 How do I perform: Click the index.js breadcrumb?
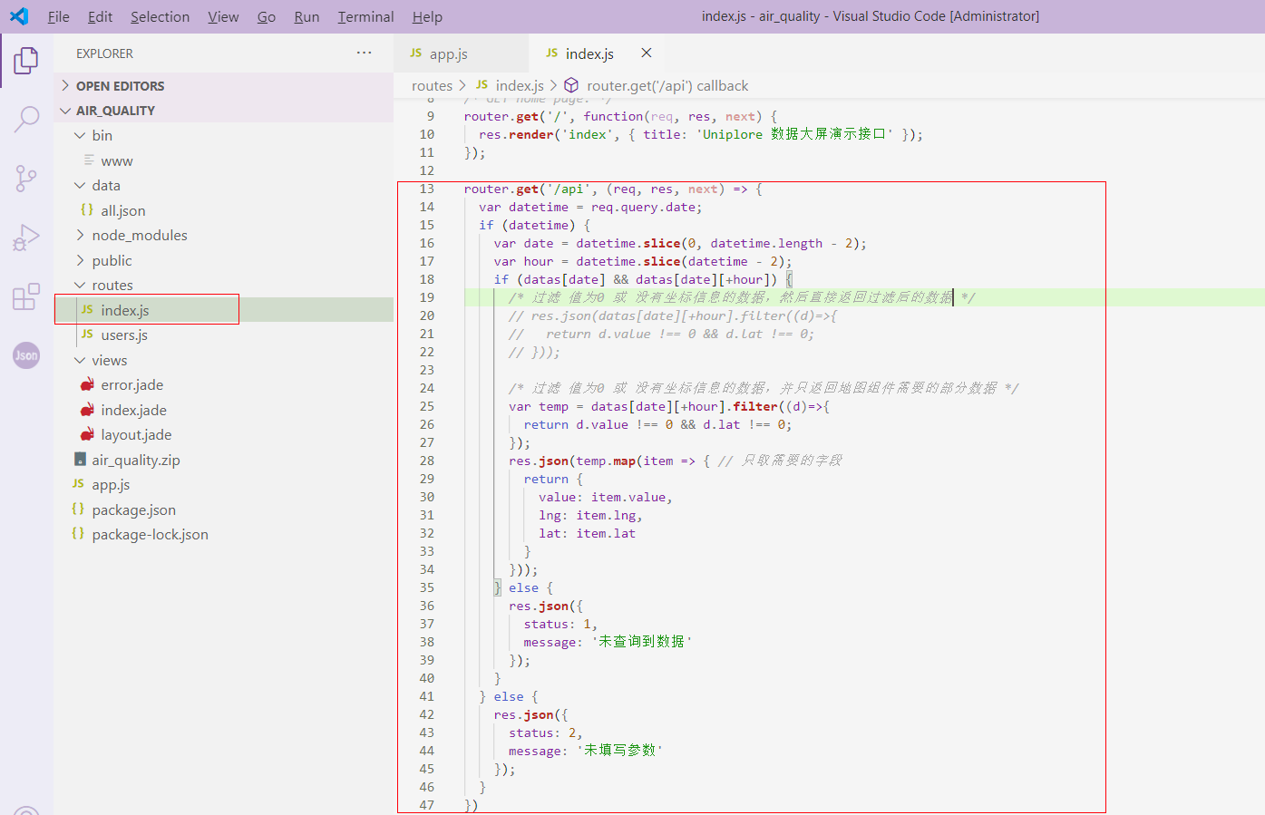tap(520, 85)
